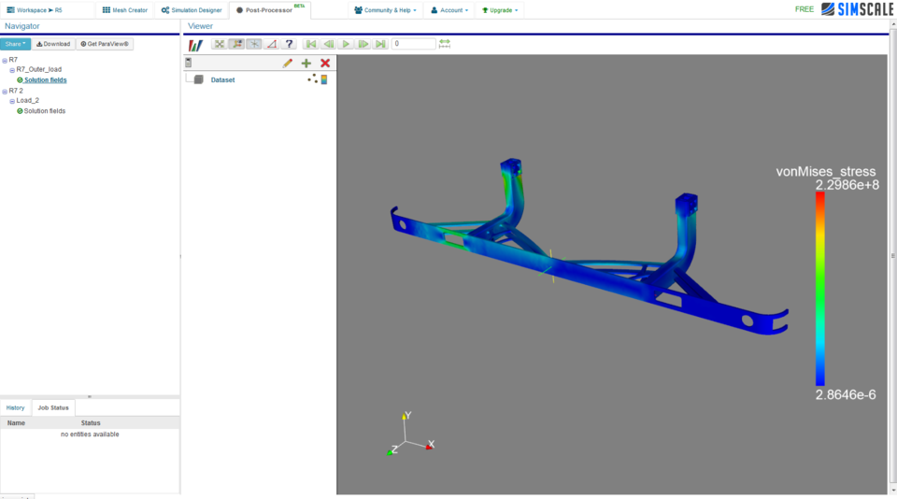Collapse the R7 tree node
The height and width of the screenshot is (499, 897).
5,60
